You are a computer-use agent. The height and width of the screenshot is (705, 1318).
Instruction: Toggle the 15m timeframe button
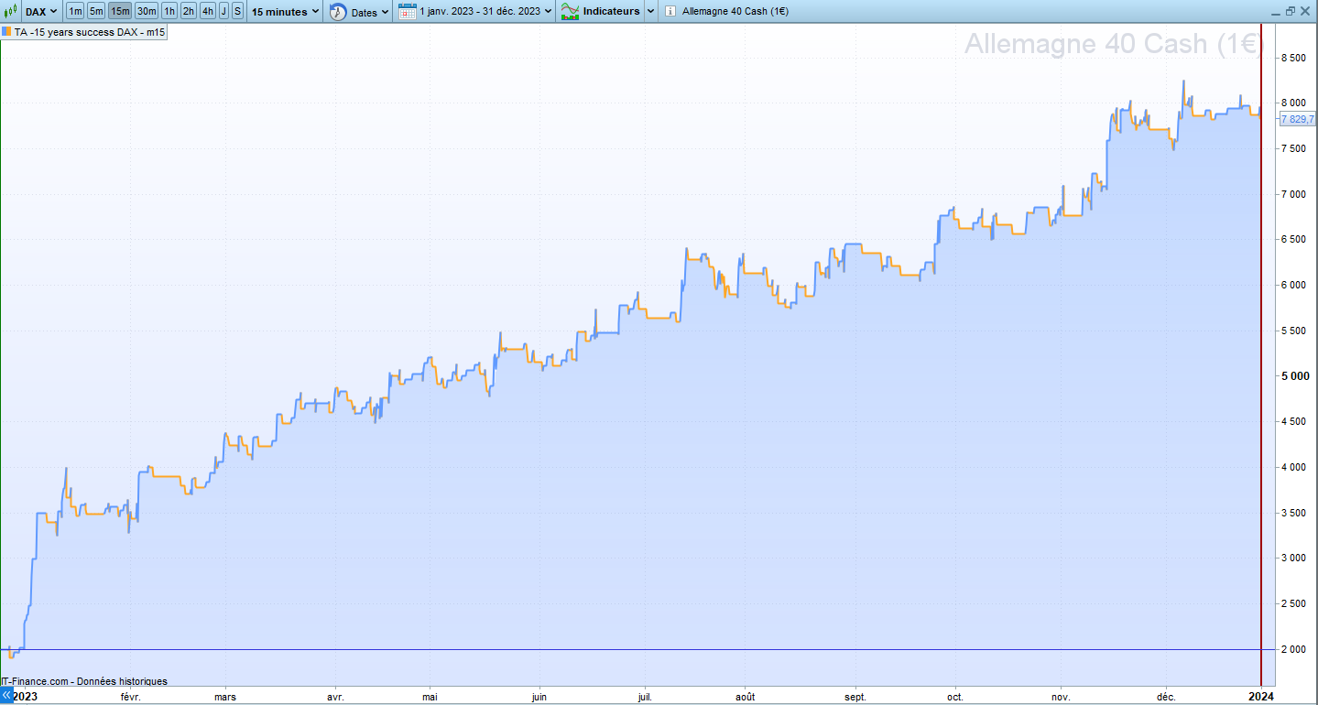coord(120,11)
